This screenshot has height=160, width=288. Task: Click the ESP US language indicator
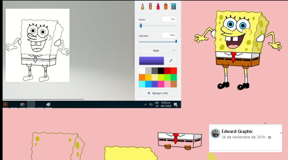pos(157,104)
